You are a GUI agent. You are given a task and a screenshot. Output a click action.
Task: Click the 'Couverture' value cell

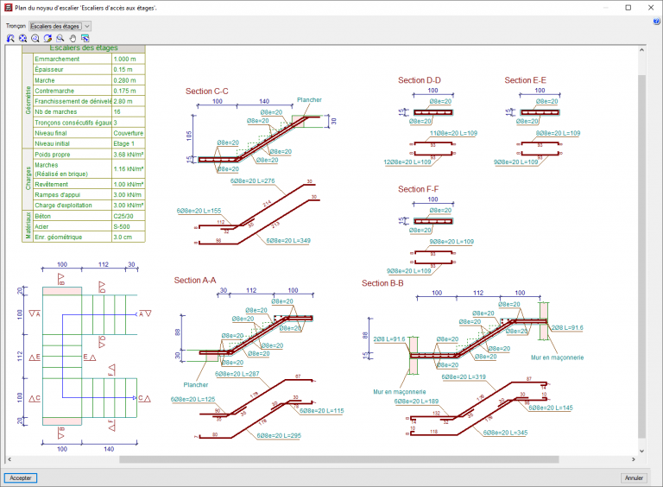(129, 133)
